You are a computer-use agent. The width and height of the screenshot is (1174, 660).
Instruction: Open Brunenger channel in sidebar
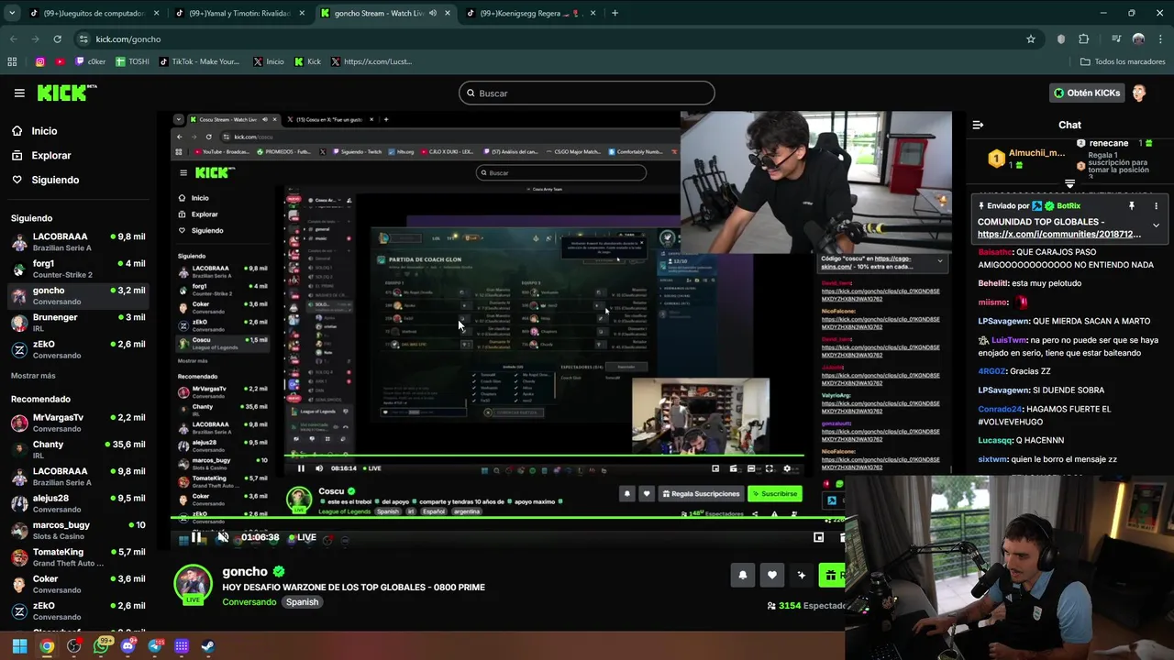click(x=78, y=323)
